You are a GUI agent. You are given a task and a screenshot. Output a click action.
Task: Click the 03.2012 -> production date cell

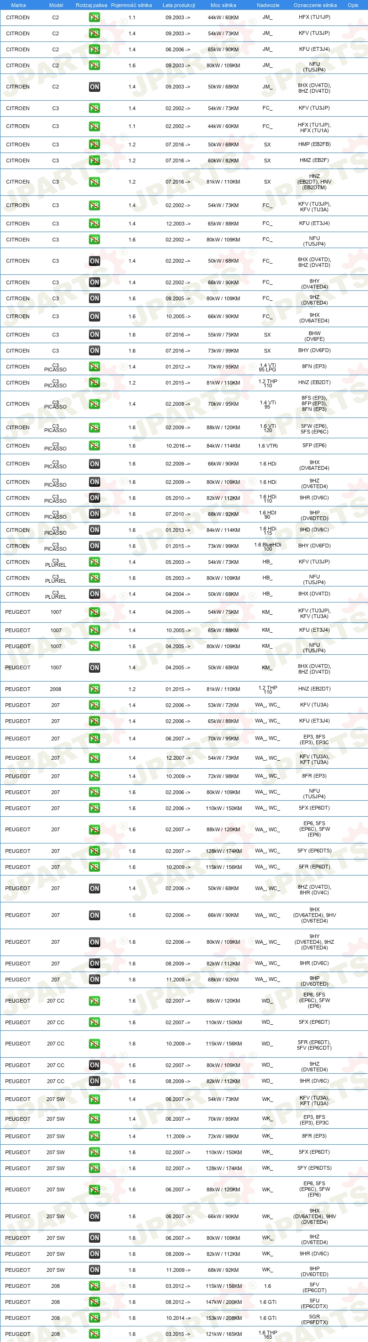coord(178,1286)
